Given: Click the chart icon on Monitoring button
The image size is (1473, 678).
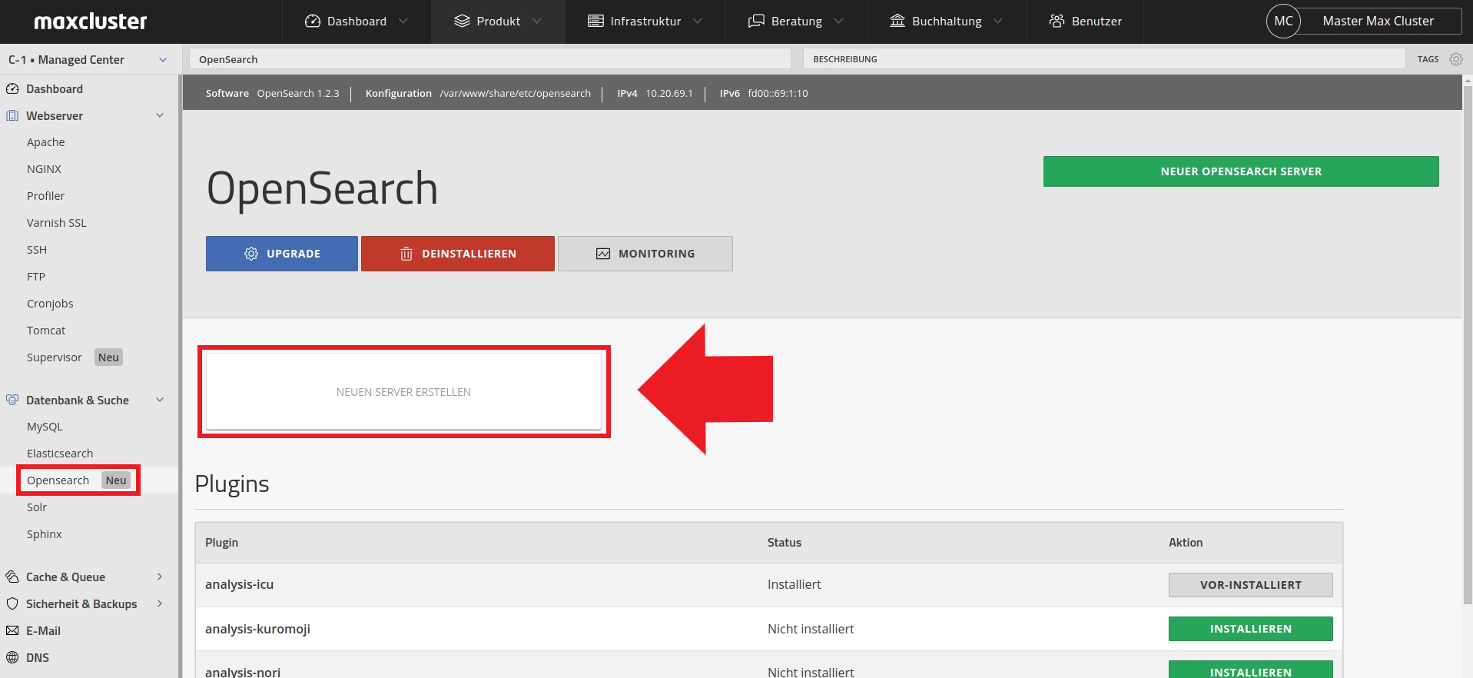Looking at the screenshot, I should [603, 254].
